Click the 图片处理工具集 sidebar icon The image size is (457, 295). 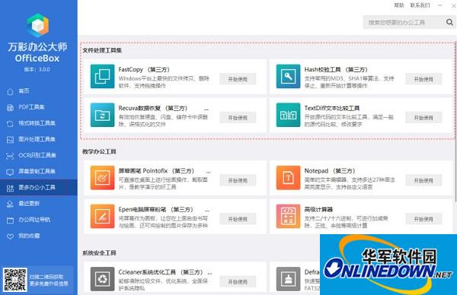pos(10,140)
